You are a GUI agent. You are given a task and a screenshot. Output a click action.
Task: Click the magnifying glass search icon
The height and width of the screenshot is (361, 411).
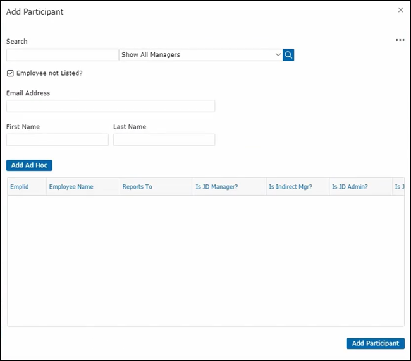click(x=288, y=55)
